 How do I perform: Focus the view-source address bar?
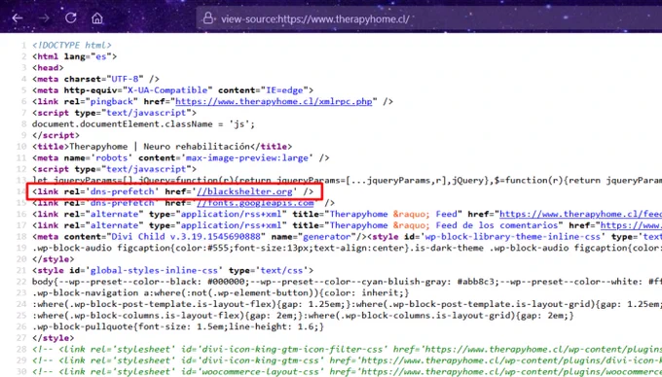click(x=429, y=18)
